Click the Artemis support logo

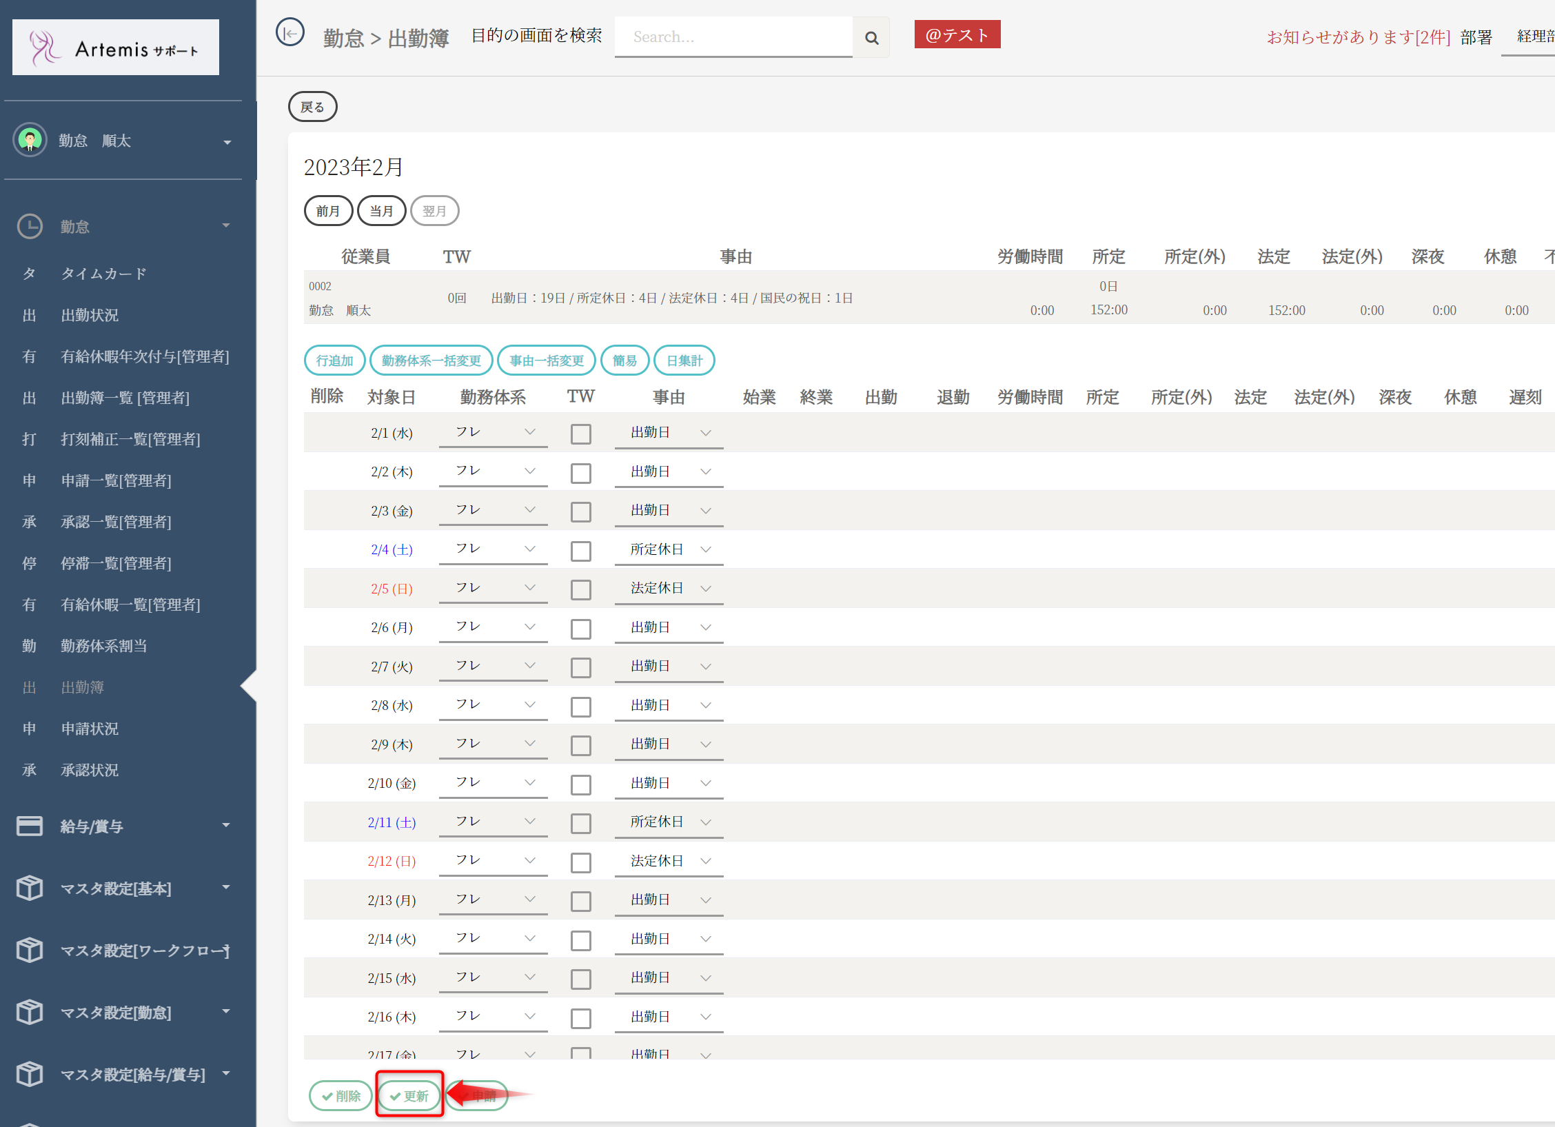coord(116,48)
